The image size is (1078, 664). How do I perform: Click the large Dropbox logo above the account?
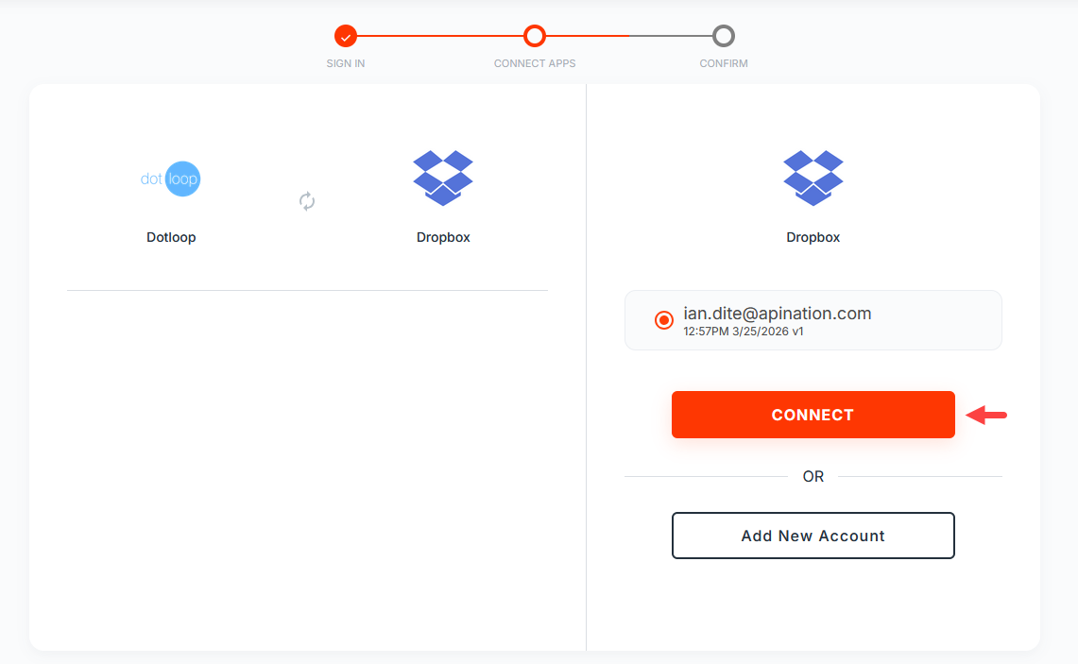(x=813, y=178)
